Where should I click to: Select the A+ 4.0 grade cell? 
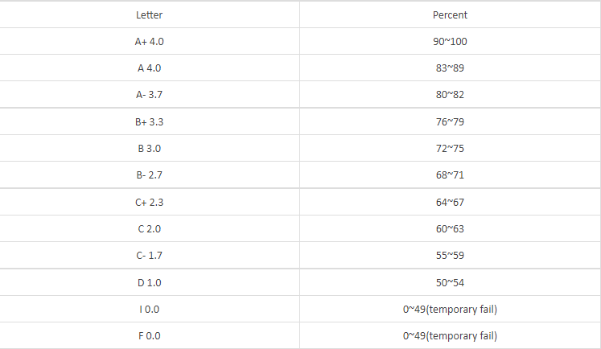(150, 41)
